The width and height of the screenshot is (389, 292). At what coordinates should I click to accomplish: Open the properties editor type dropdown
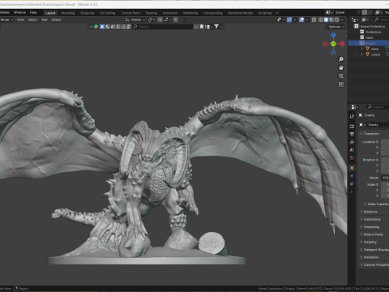point(355,107)
